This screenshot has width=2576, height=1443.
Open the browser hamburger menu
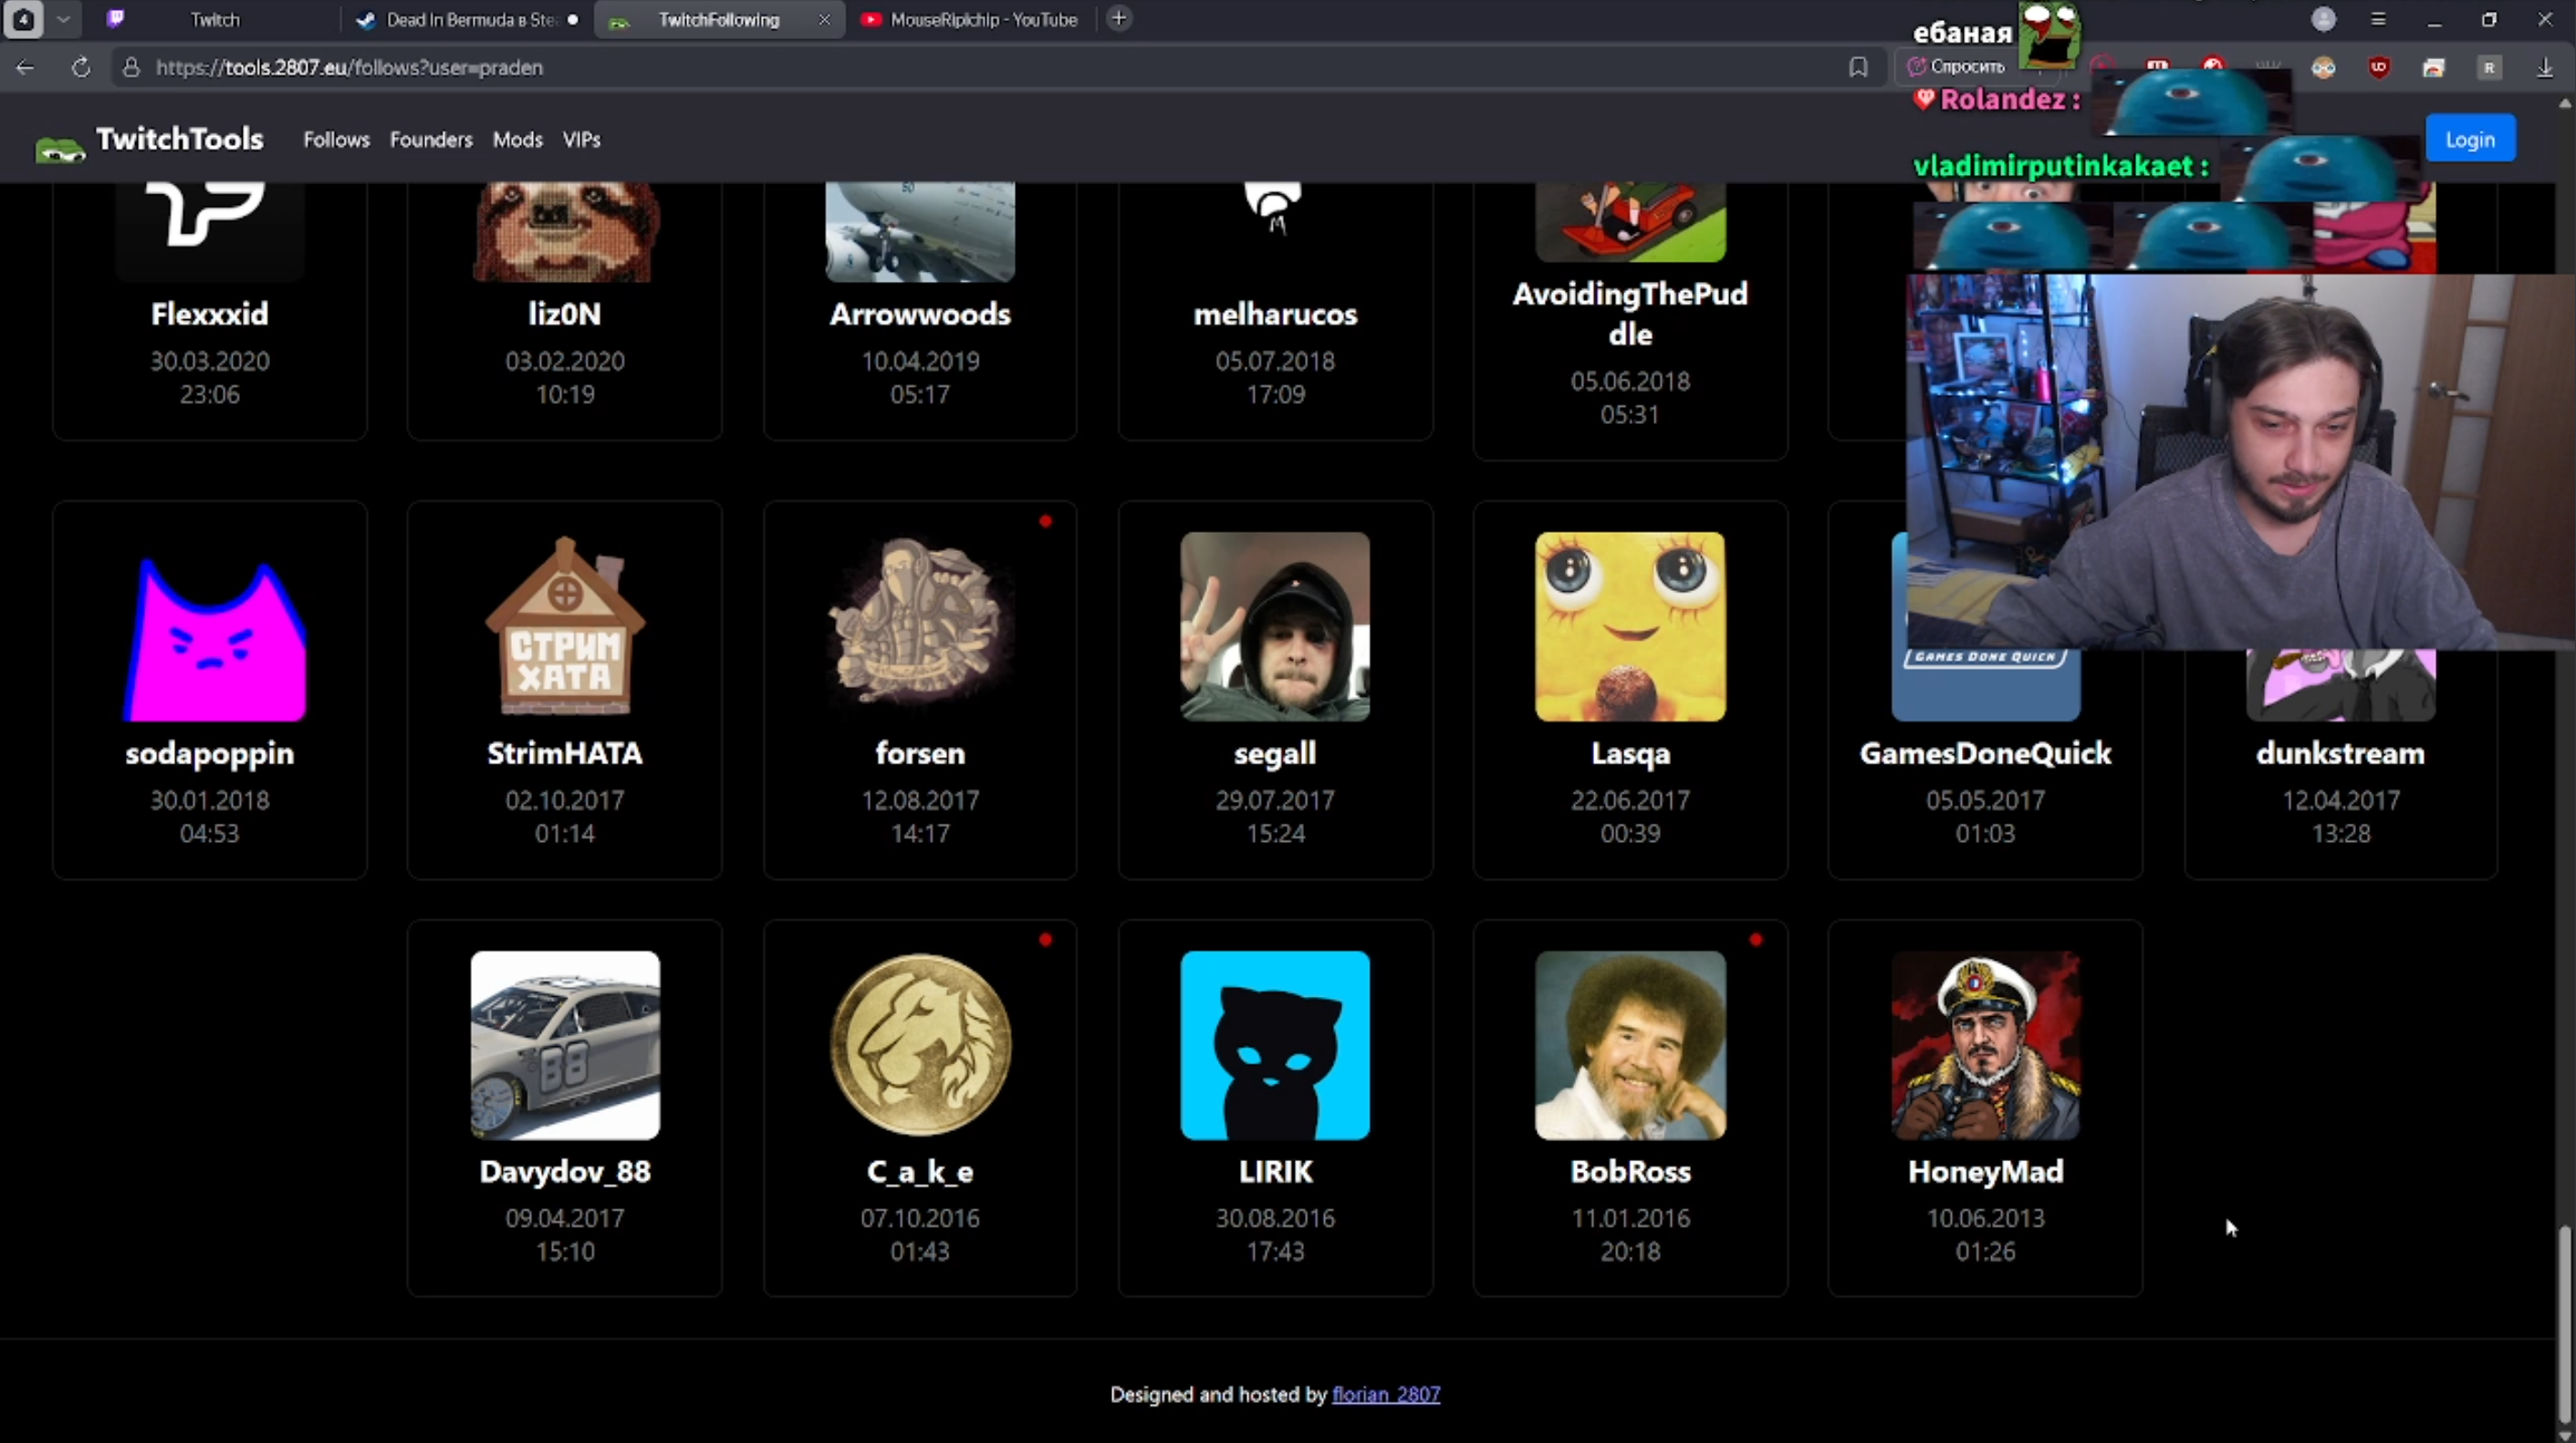pos(2378,19)
